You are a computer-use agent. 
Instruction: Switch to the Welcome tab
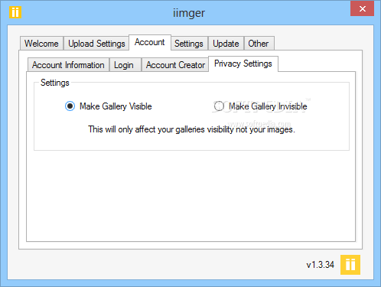pyautogui.click(x=41, y=44)
